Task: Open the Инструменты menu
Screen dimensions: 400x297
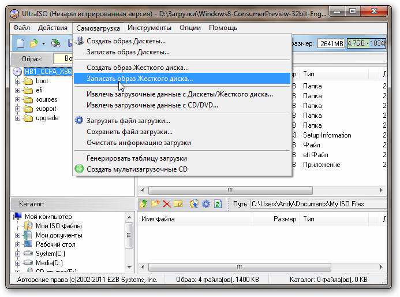Action: click(x=149, y=28)
